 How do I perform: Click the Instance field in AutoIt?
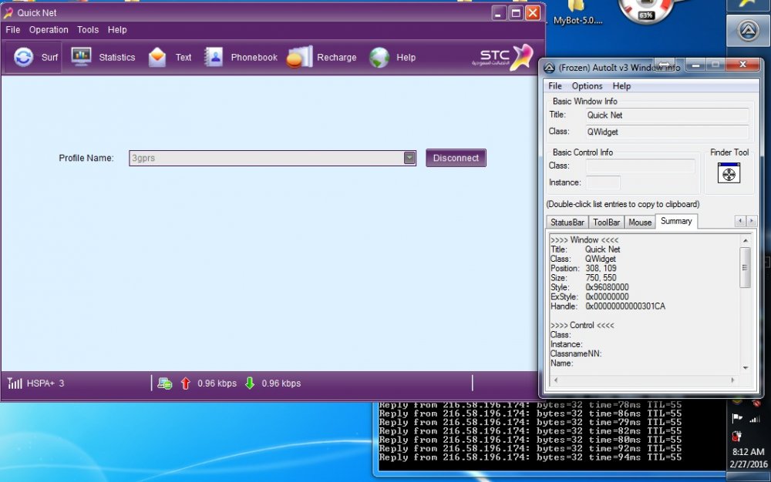603,182
